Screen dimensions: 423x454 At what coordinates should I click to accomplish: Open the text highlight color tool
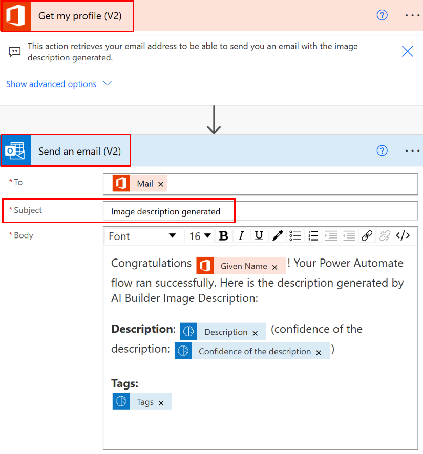point(277,235)
